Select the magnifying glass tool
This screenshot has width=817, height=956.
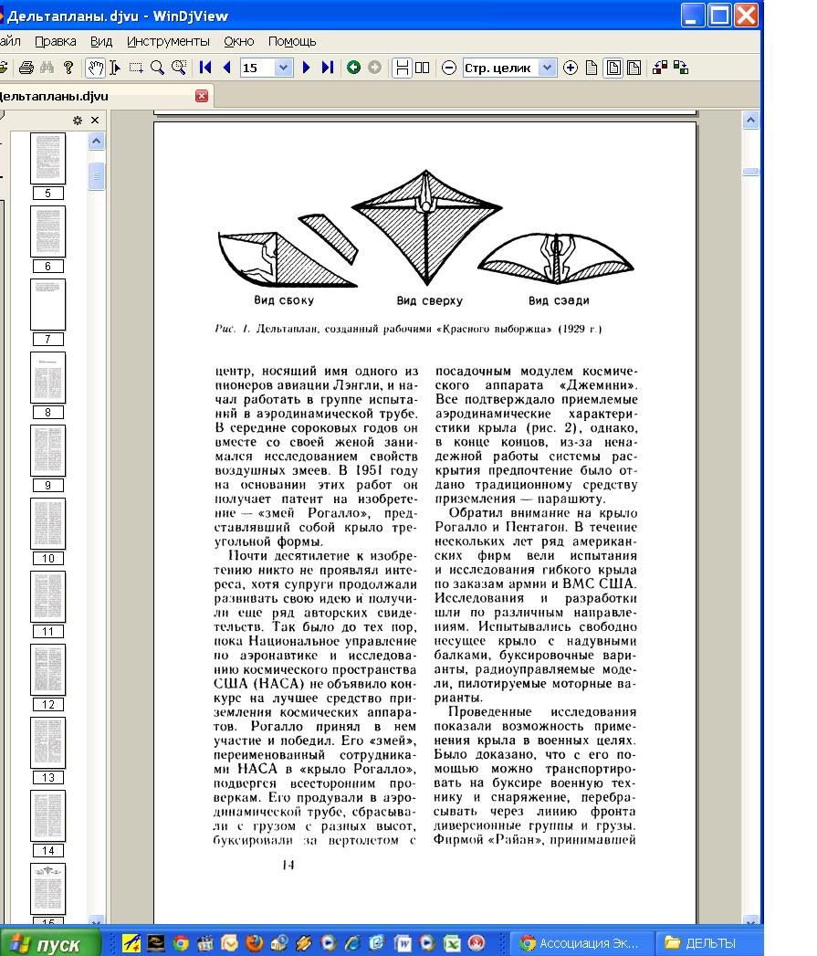(x=157, y=68)
